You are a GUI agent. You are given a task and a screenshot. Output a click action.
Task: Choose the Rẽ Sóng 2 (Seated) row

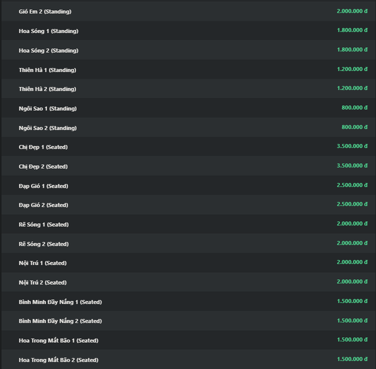click(44, 244)
